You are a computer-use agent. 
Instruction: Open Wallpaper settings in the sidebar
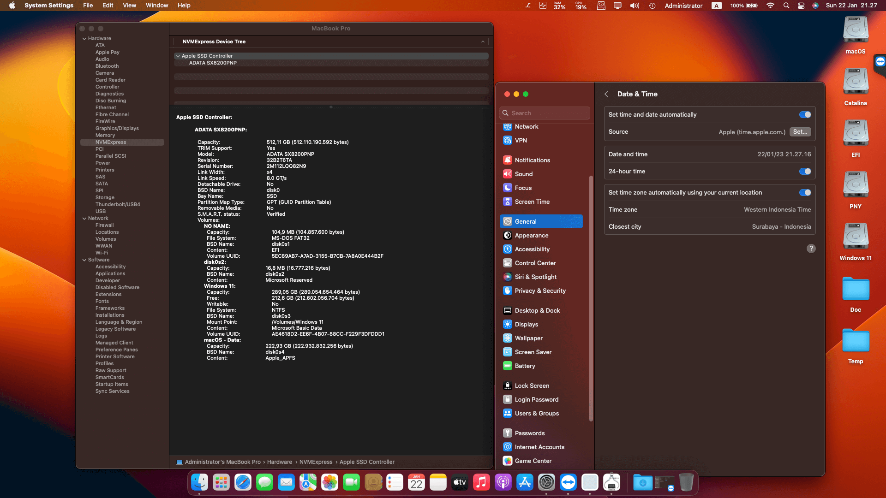coord(529,338)
